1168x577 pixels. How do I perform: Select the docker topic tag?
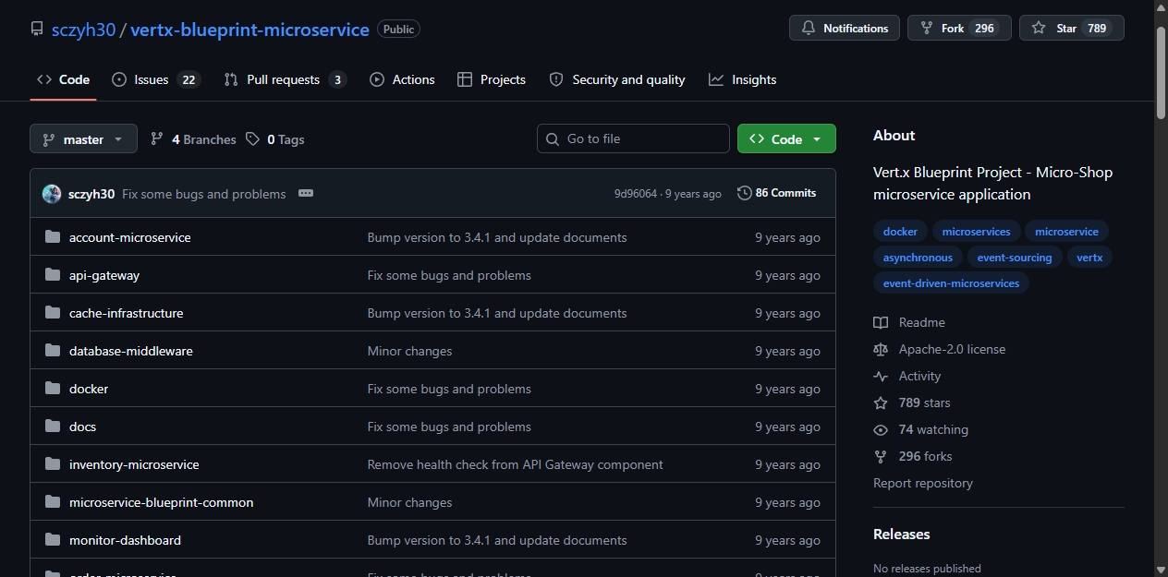click(x=900, y=232)
